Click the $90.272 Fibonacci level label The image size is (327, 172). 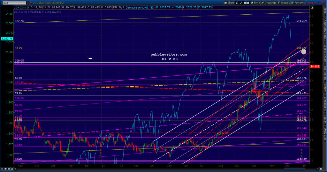click(x=301, y=48)
